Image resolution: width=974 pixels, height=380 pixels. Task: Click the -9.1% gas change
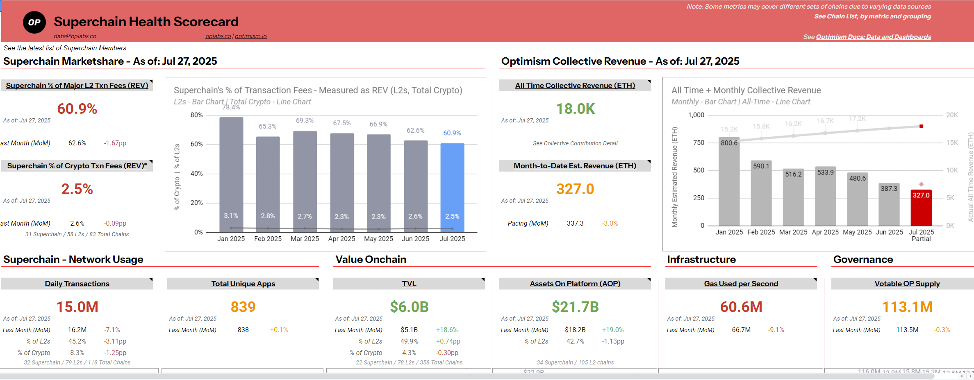click(776, 330)
